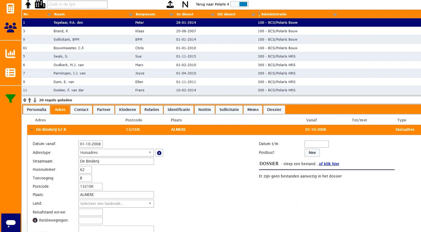Click the building icon next to the search field
This screenshot has height=232, width=421.
coord(40,4)
